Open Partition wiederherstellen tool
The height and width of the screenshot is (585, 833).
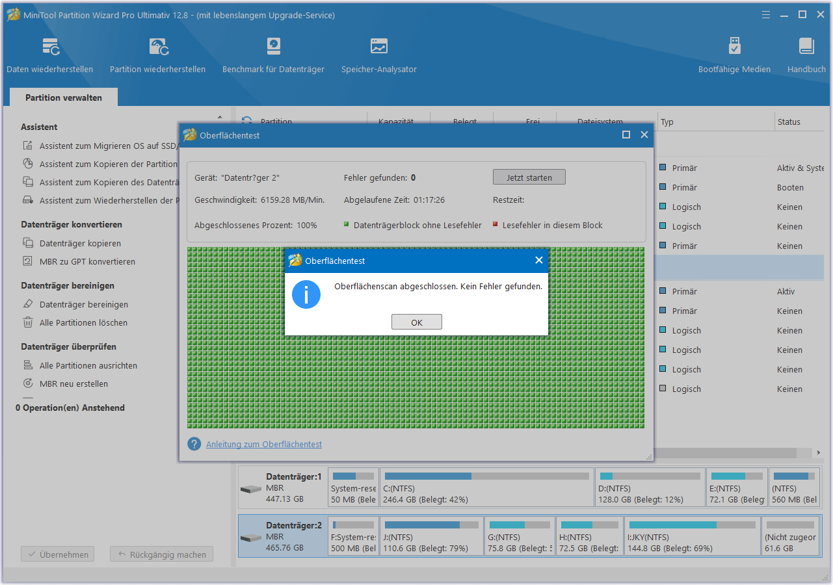coord(158,55)
